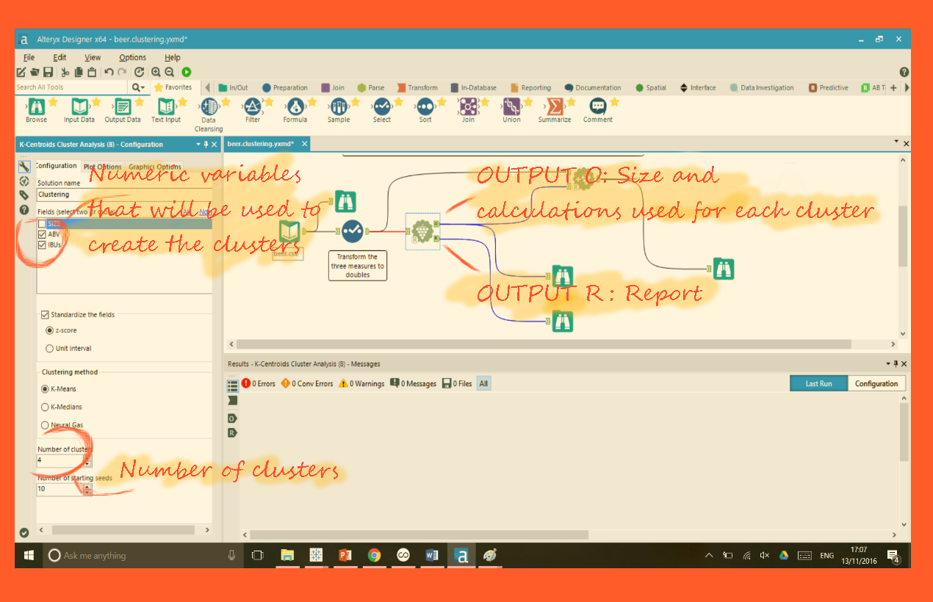Image resolution: width=933 pixels, height=602 pixels.
Task: Increase the Number of starting seeds stepper
Action: tap(87, 485)
